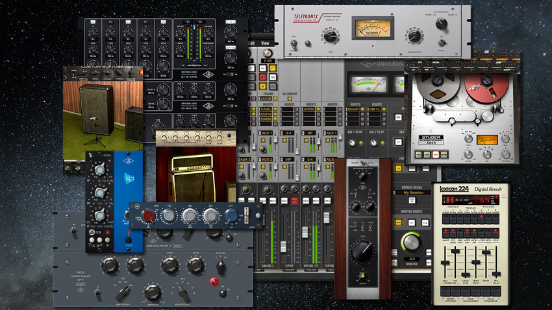Toggle the PAD button in Console channel
The height and width of the screenshot is (310, 552).
pos(273,77)
